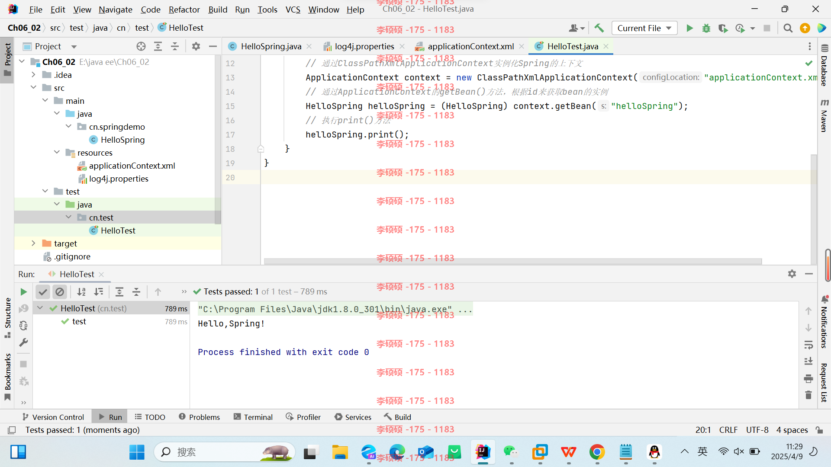
Task: Open the Refactor menu
Action: [x=184, y=10]
